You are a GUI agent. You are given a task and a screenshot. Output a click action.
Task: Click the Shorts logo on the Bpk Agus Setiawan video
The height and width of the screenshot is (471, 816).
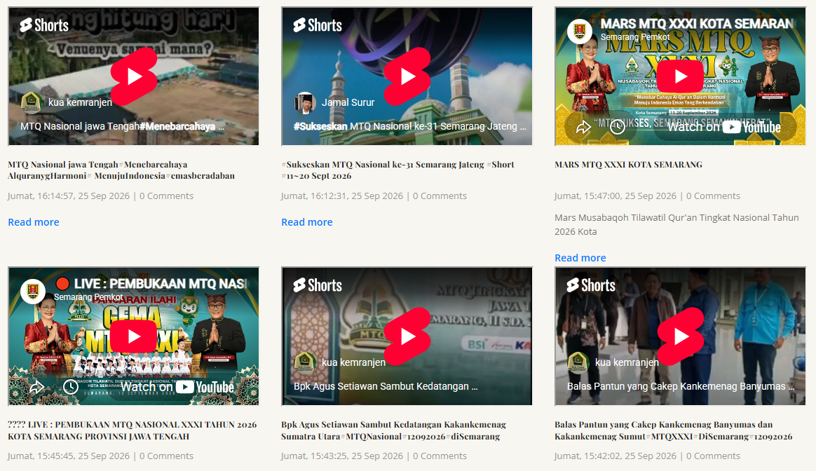[318, 285]
